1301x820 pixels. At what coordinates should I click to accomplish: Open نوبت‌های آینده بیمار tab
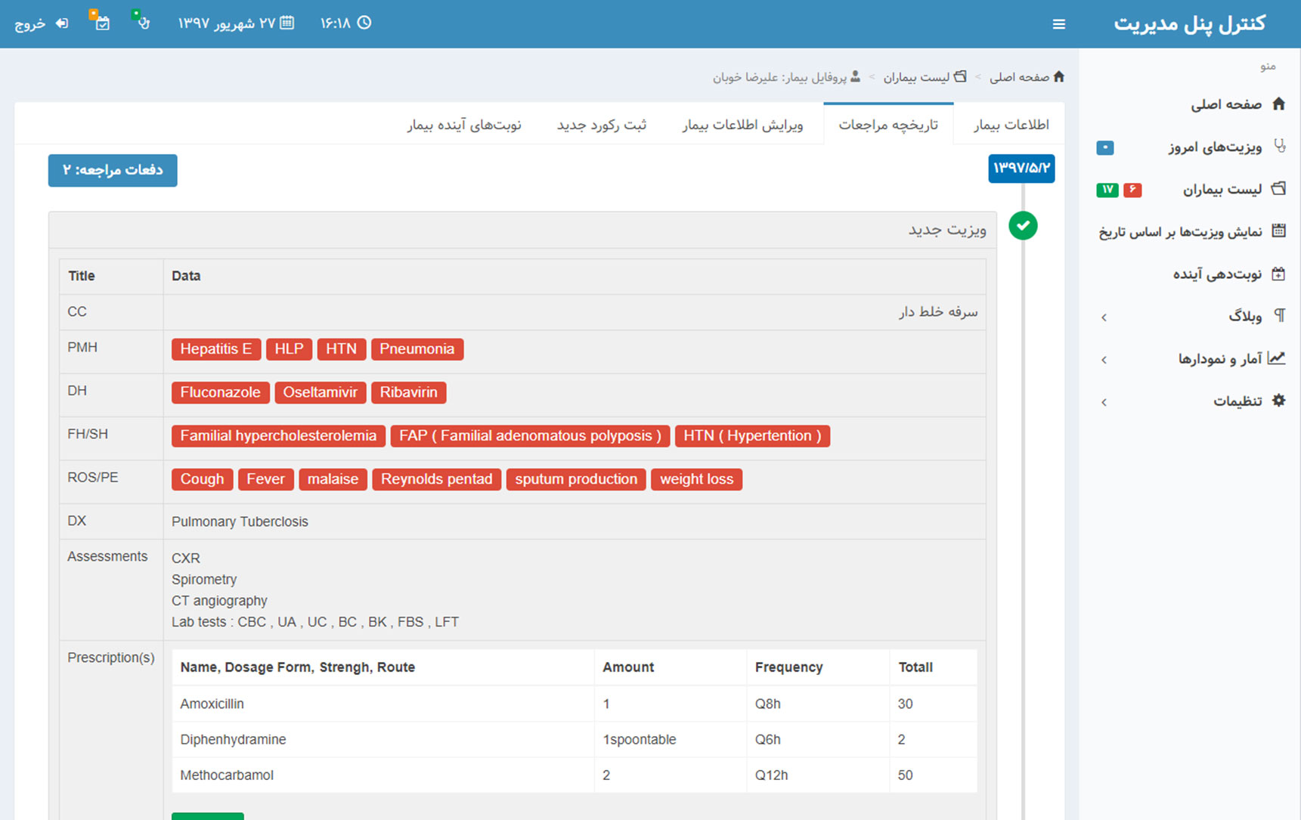pos(464,125)
